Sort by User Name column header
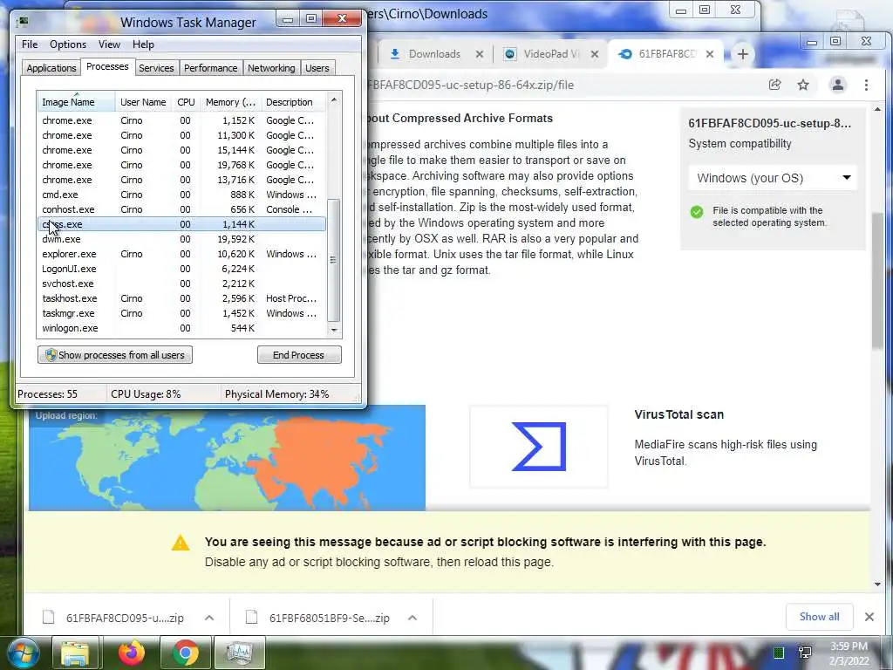Image resolution: width=893 pixels, height=670 pixels. (143, 102)
